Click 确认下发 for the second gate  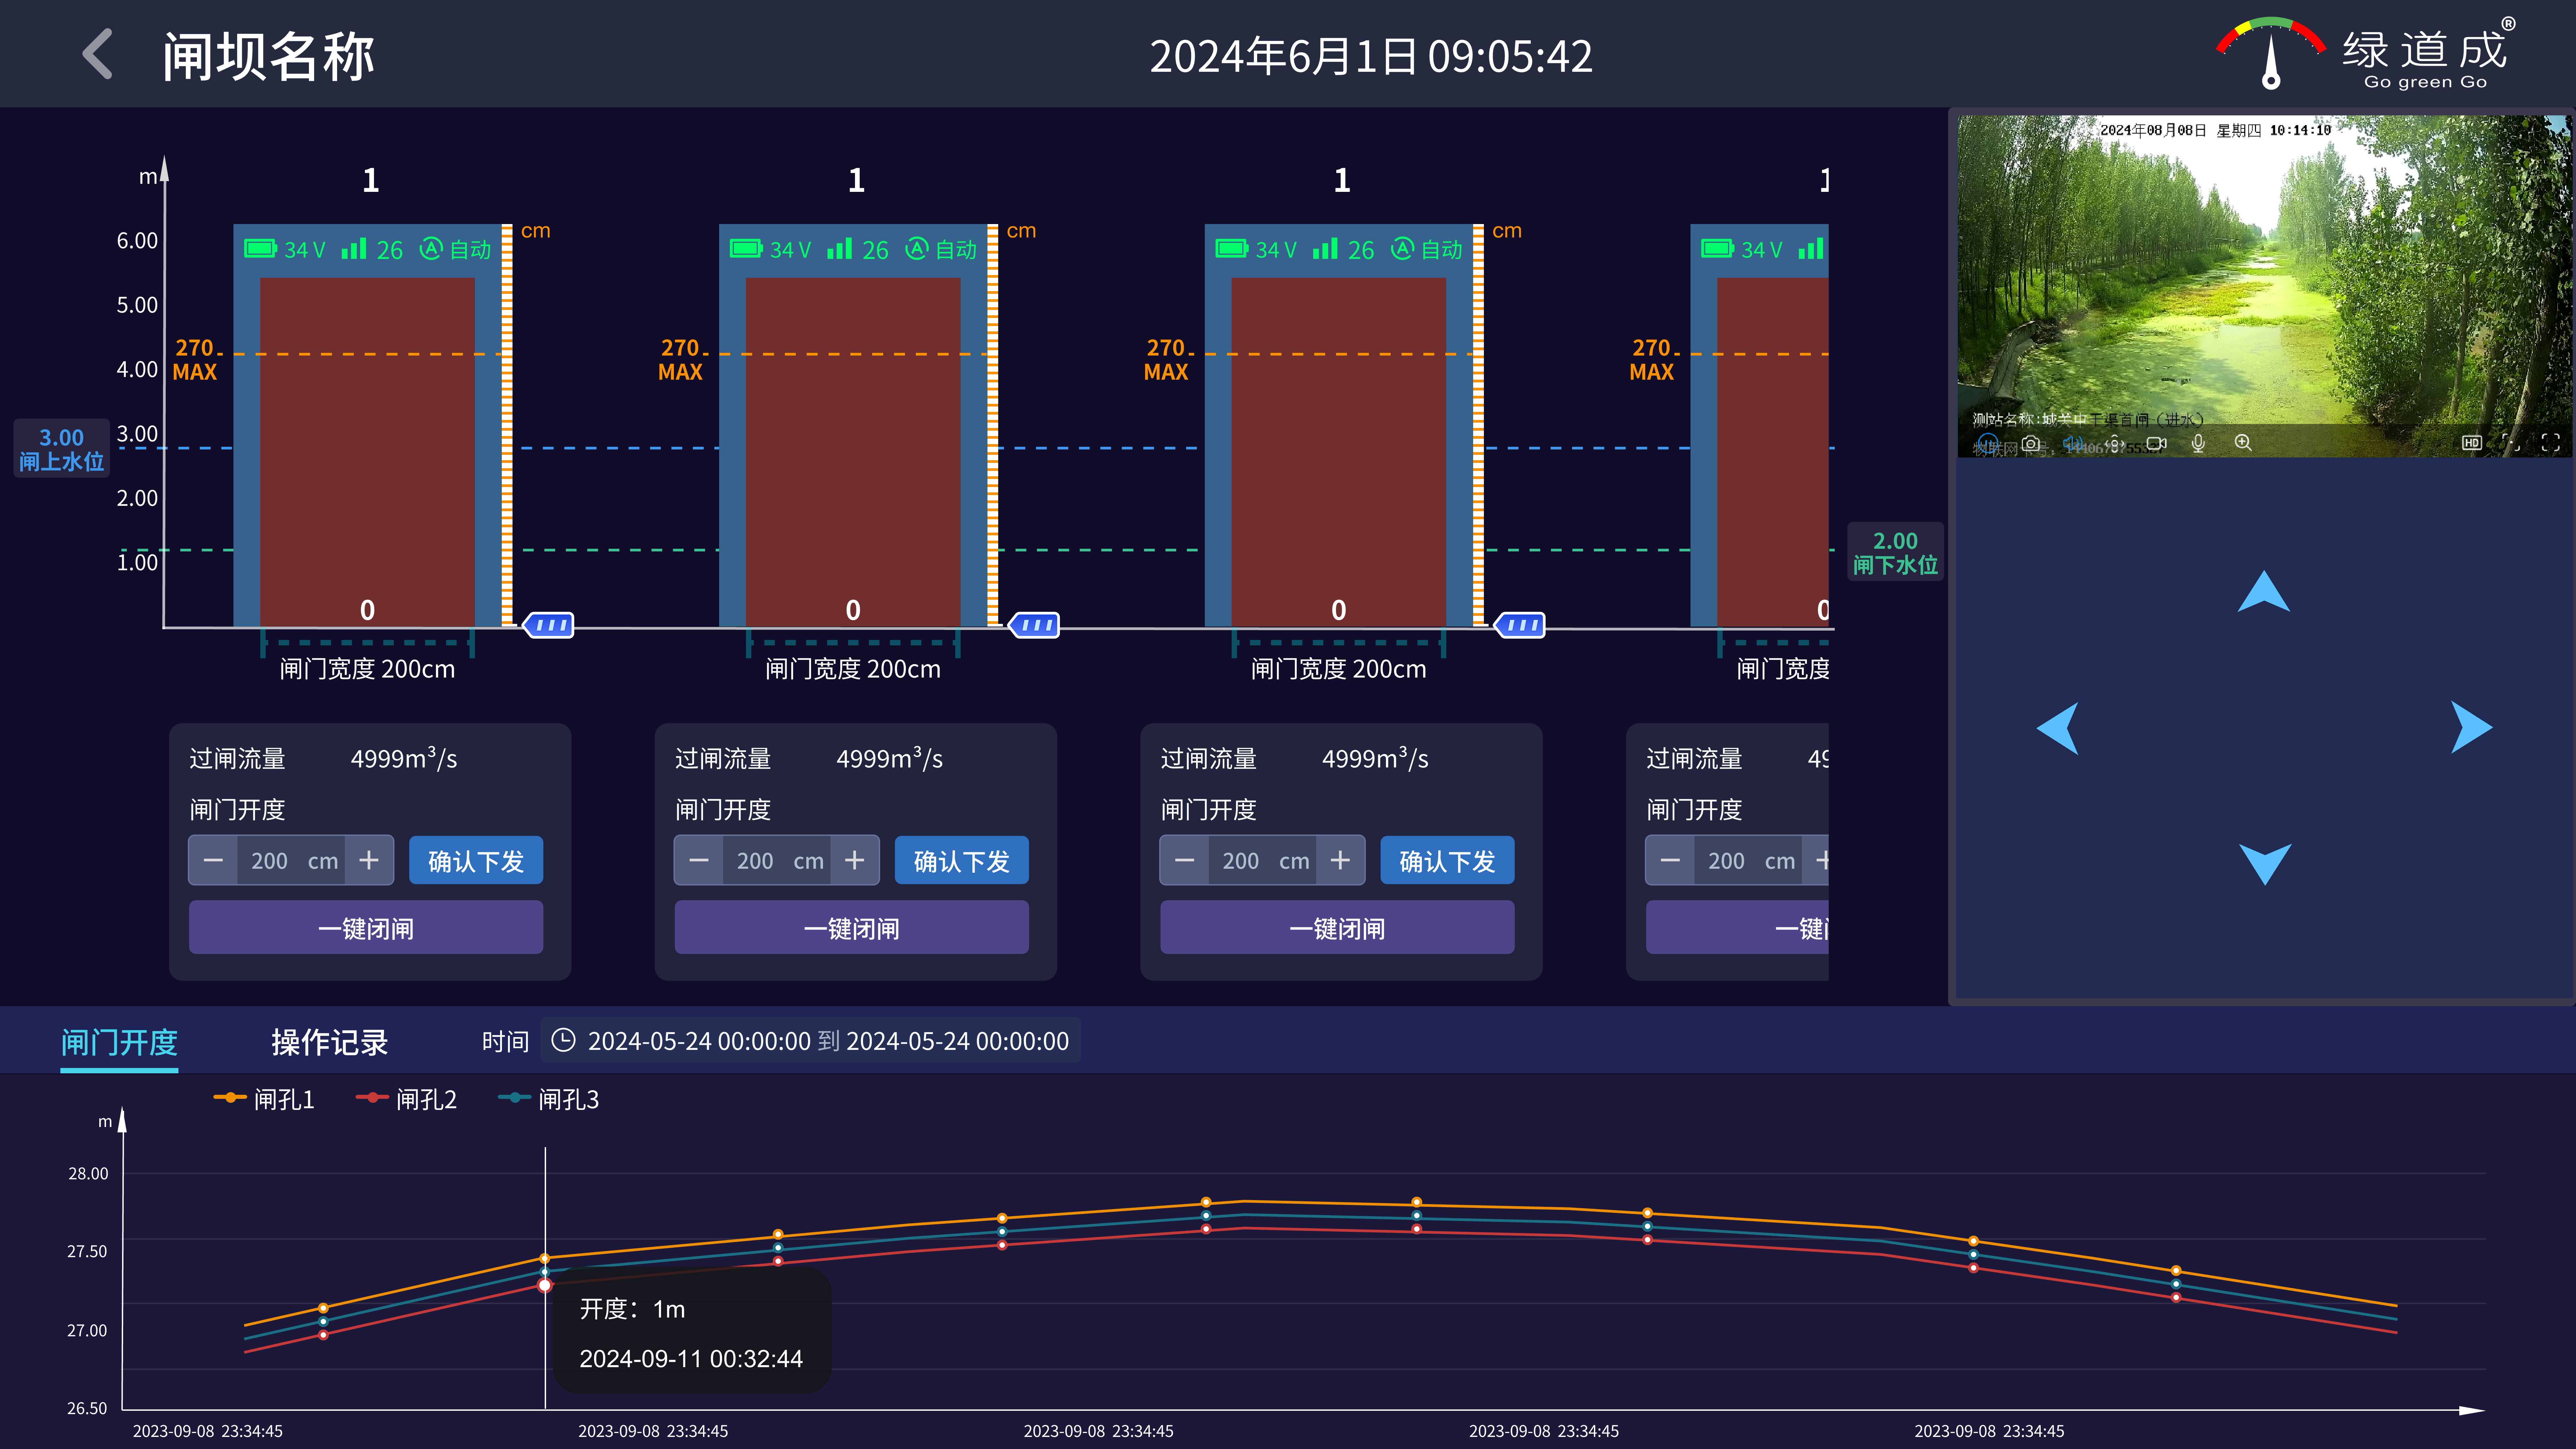click(962, 860)
